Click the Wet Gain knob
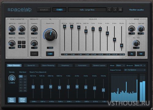Viewport: 153px width, 110px height. point(141,29)
